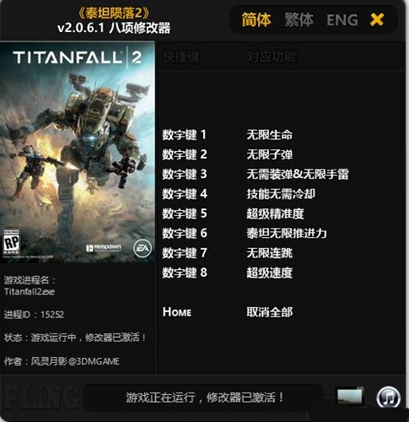Click the author 风灵月影@3DMGAME text
Viewport: 409px width, 422px height.
(75, 361)
